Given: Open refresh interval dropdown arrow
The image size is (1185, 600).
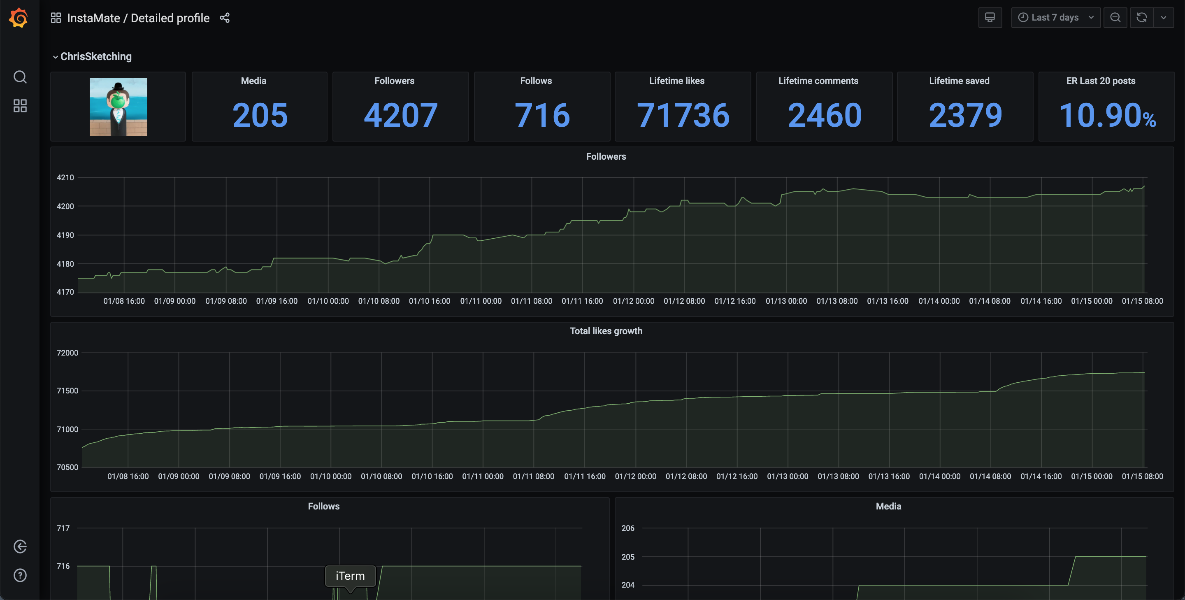Looking at the screenshot, I should click(x=1163, y=17).
